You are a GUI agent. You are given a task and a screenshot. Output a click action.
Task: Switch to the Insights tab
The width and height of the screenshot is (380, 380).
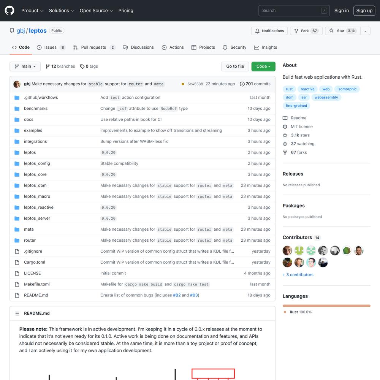point(265,47)
